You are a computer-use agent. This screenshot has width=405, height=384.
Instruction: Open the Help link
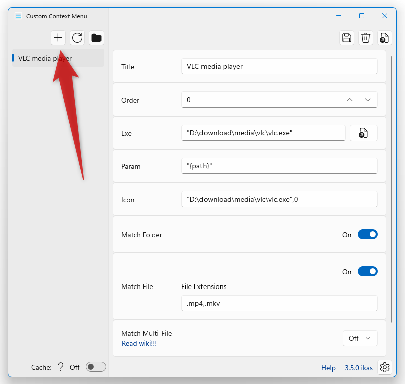pos(328,368)
